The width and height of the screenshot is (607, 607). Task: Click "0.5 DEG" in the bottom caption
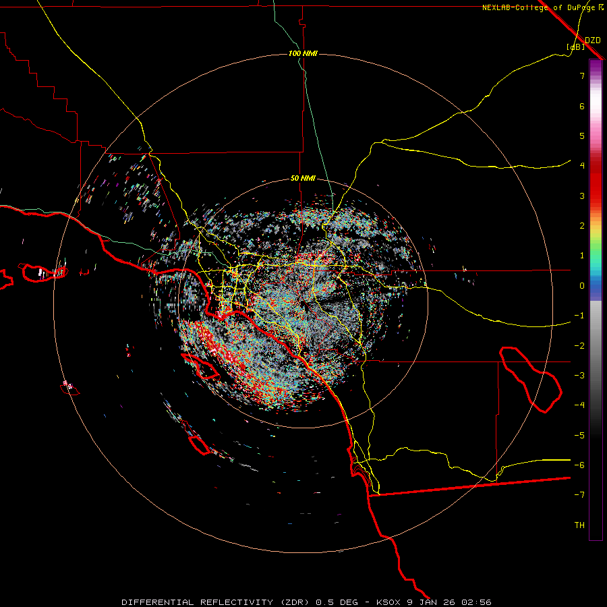[x=337, y=602]
